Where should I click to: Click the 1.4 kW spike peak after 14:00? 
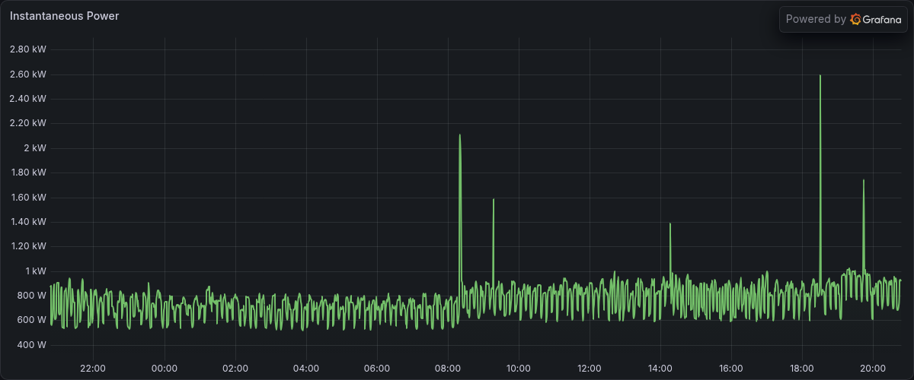click(x=670, y=223)
